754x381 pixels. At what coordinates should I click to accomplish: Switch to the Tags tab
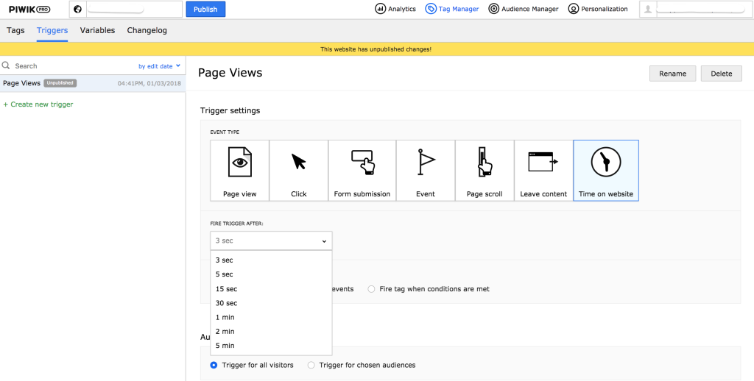pyautogui.click(x=16, y=30)
